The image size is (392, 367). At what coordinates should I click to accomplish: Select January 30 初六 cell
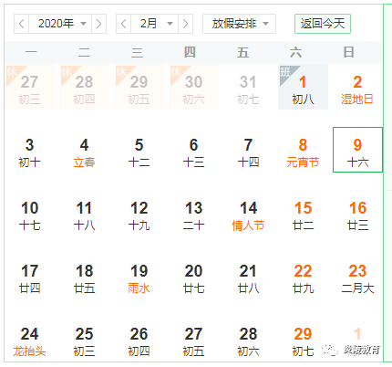194,87
